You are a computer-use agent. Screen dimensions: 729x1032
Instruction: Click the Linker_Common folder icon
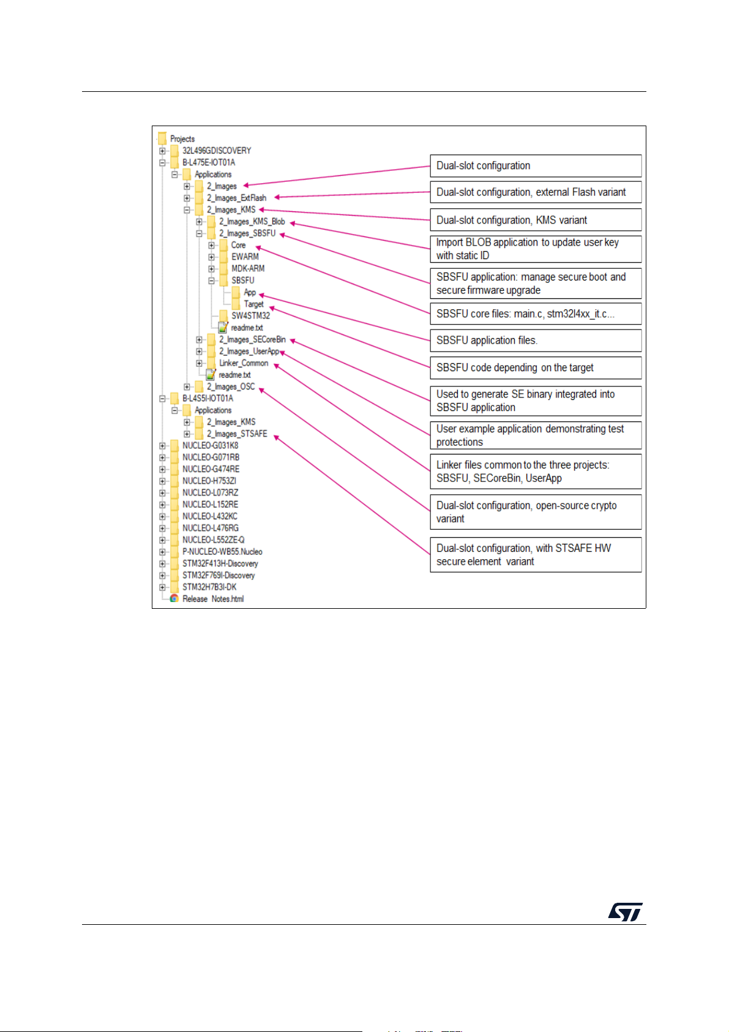(212, 363)
